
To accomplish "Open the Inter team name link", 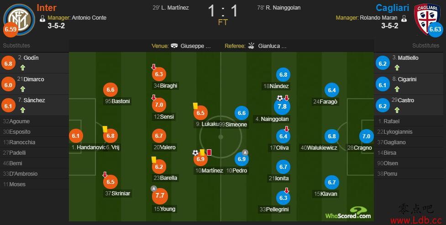I will (x=47, y=8).
